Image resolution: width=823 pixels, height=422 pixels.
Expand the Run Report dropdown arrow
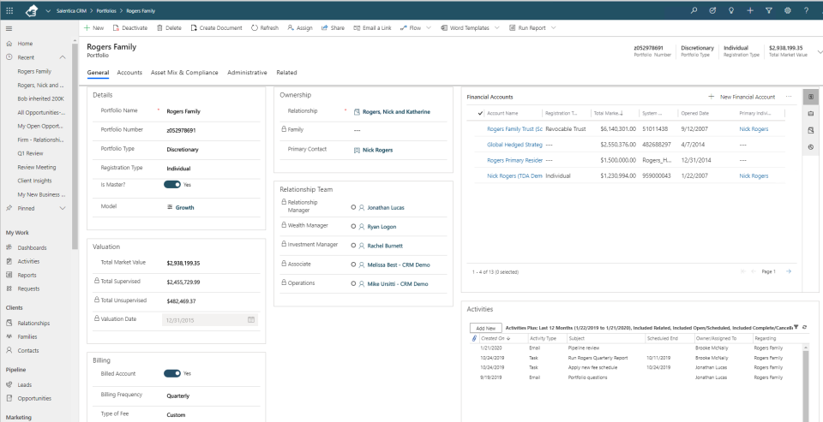pos(553,27)
